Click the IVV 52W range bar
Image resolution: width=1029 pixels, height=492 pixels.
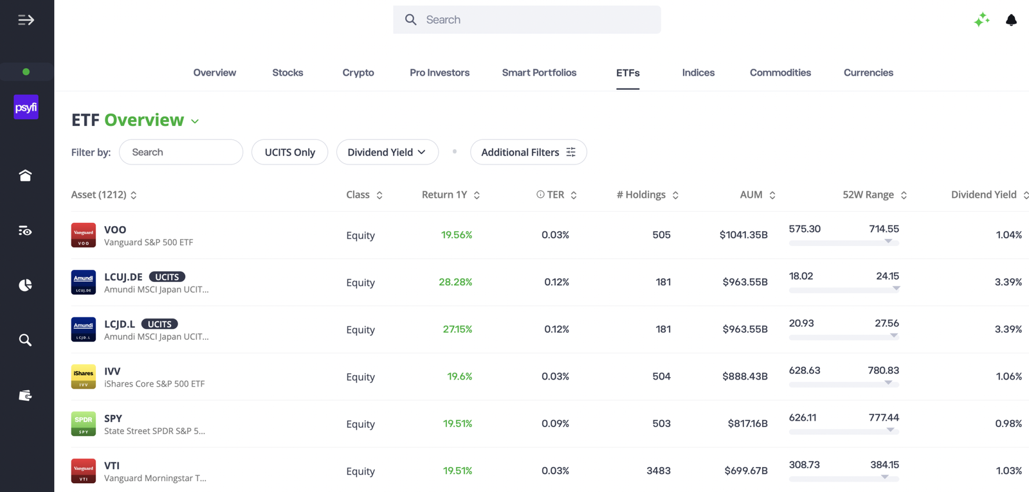pyautogui.click(x=844, y=384)
